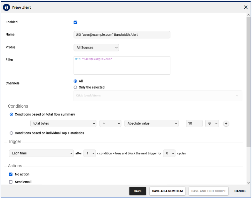Expand the Absolute value dropdown
The width and height of the screenshot is (252, 198).
[151, 123]
